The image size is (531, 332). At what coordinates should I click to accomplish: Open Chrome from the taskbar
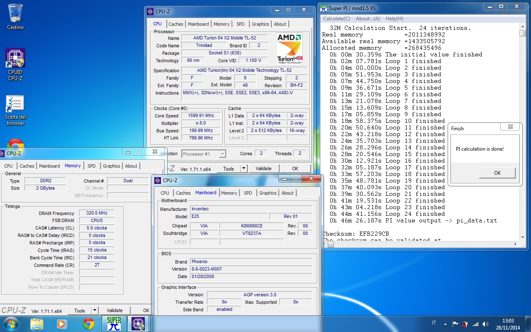88,324
